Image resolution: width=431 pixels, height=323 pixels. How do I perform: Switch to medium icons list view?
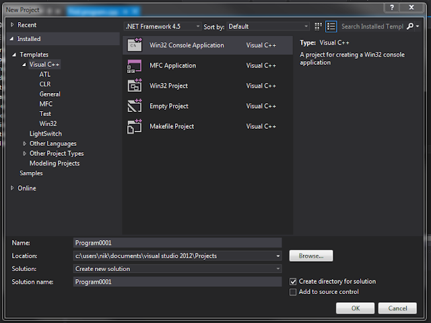click(331, 26)
